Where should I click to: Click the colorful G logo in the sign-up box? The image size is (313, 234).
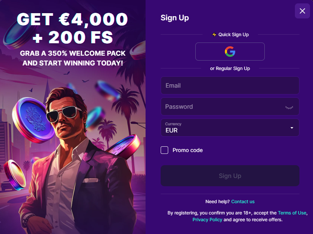point(230,52)
